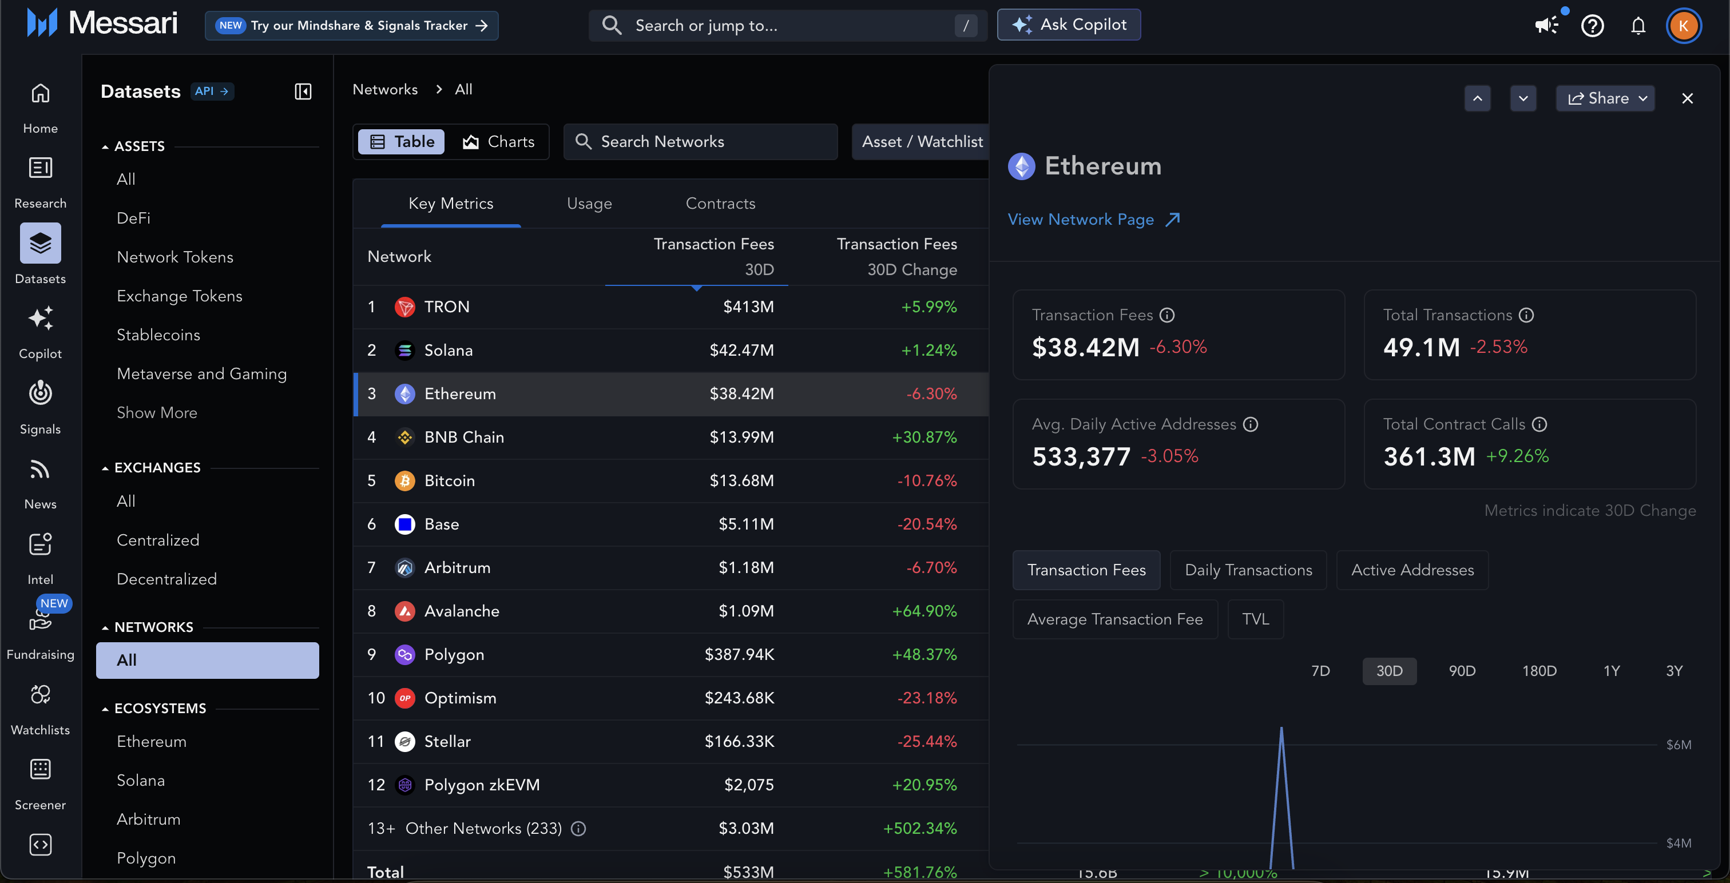Collapse the EXCHANGES section
The image size is (1730, 883).
[x=151, y=468]
